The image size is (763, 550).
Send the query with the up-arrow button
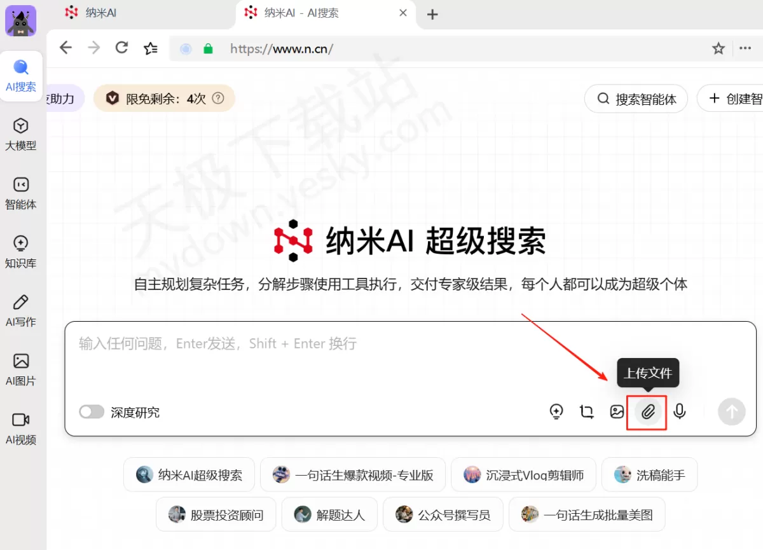tap(731, 412)
